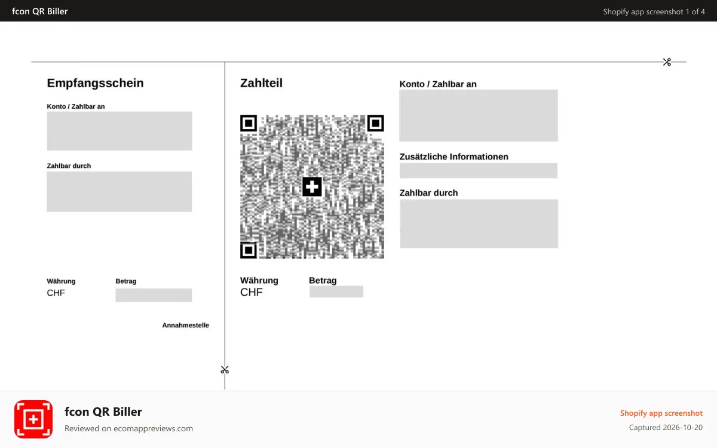Viewport: 717px width, 448px height.
Task: Click the Reviewed on ecomappreviews.com text
Action: [x=128, y=428]
